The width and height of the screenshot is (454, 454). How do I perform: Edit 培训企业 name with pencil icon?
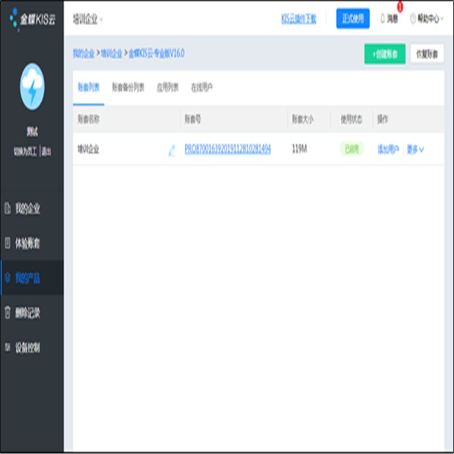(172, 150)
